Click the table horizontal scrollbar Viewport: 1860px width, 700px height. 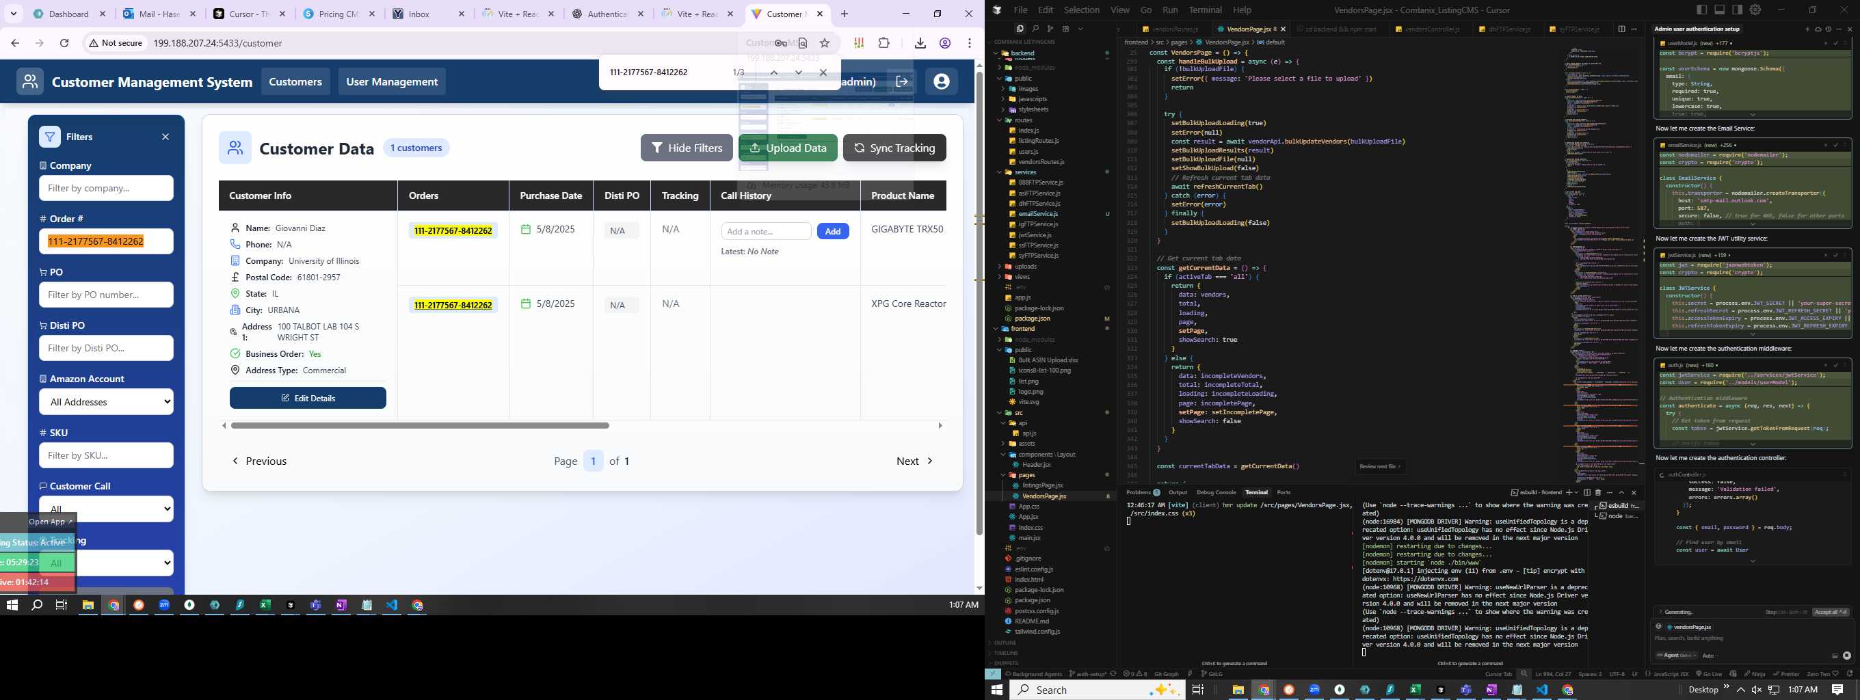click(x=421, y=426)
